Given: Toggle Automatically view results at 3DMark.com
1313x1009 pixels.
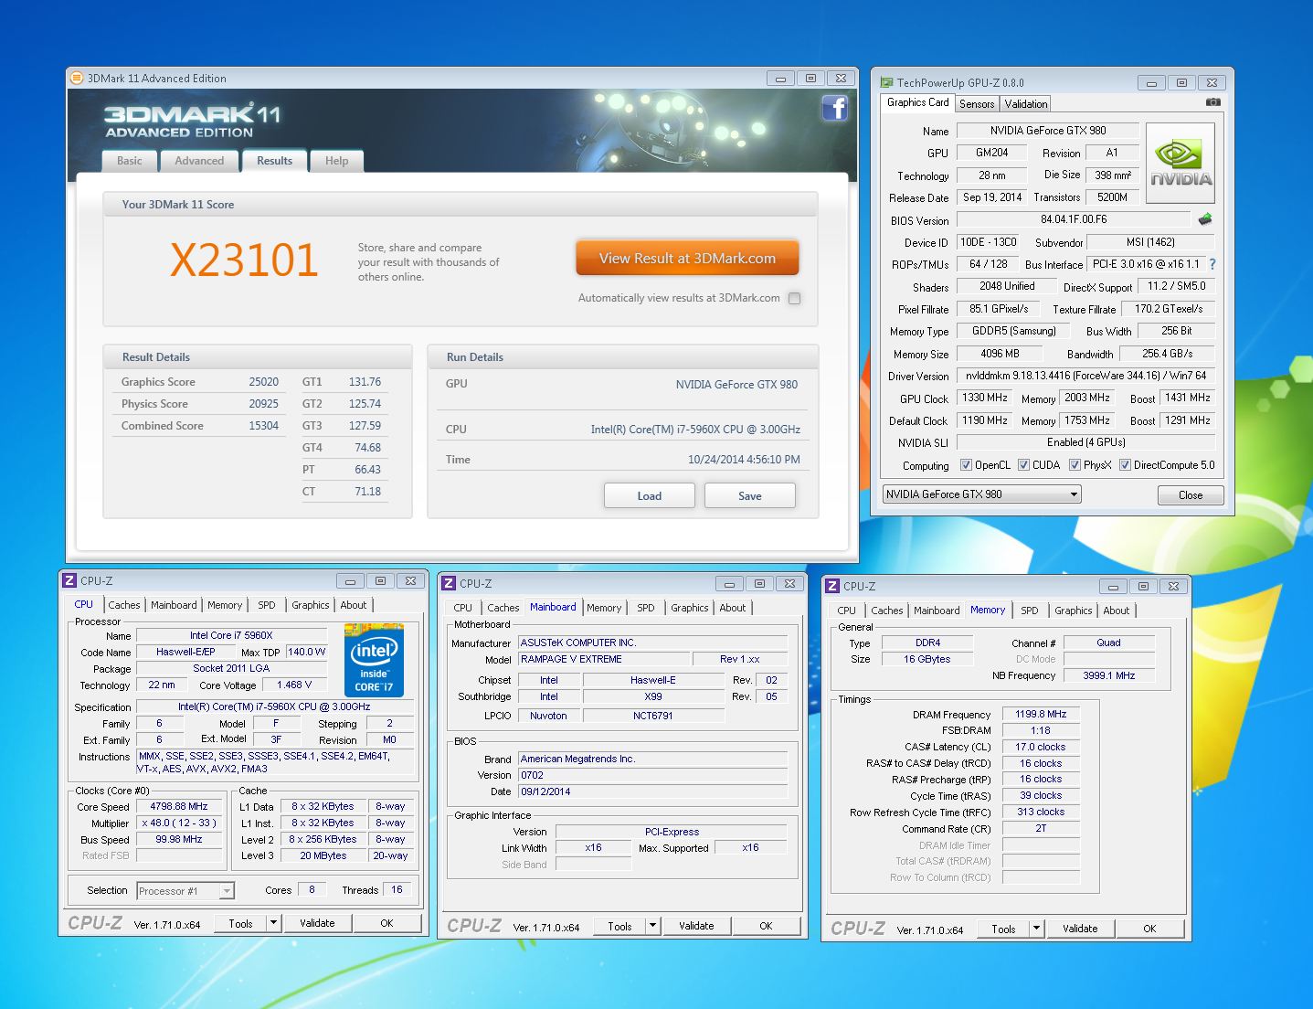Looking at the screenshot, I should (794, 298).
